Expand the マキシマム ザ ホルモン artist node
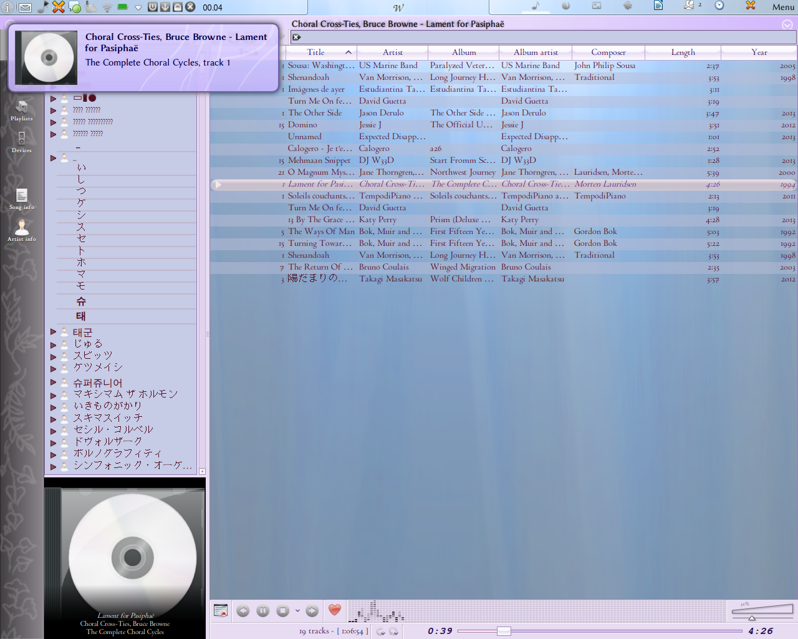 tap(54, 395)
